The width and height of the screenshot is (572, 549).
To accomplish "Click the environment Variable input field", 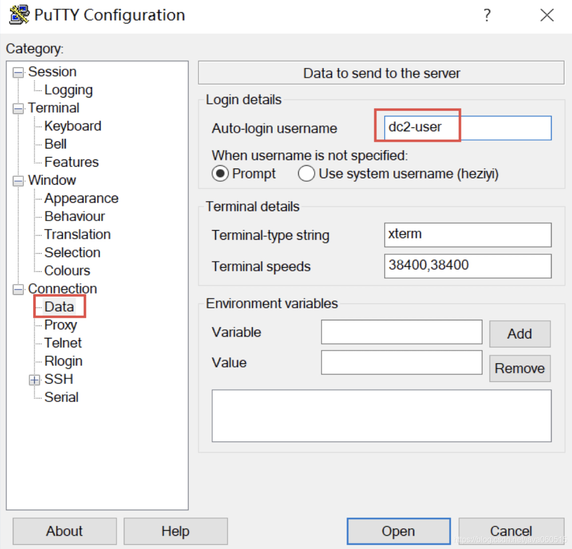I will (401, 332).
